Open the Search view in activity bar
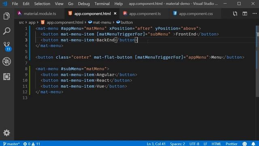This screenshot has width=259, height=146. (x=6, y=31)
